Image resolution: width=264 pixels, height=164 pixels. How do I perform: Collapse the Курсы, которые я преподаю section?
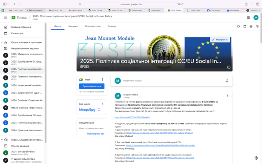click(2, 42)
